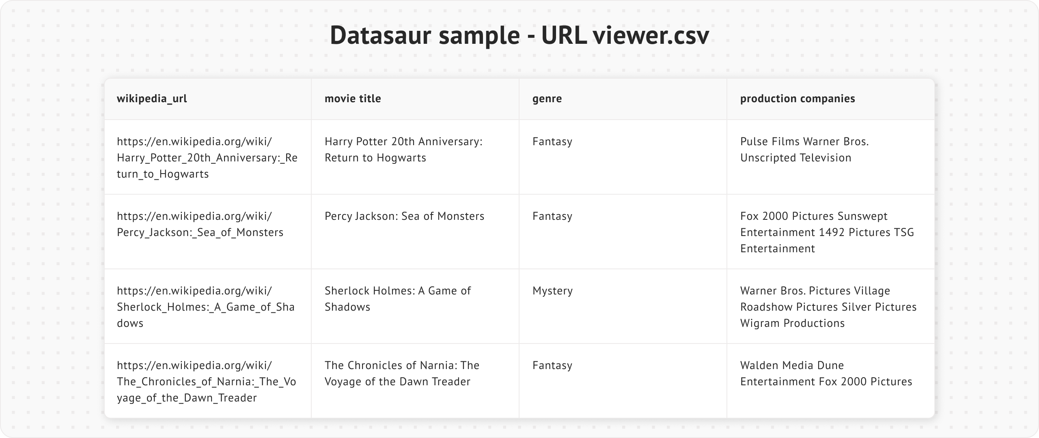Select the 'Walden Media Dune Entertainment' cell
The height and width of the screenshot is (438, 1039).
pos(826,374)
